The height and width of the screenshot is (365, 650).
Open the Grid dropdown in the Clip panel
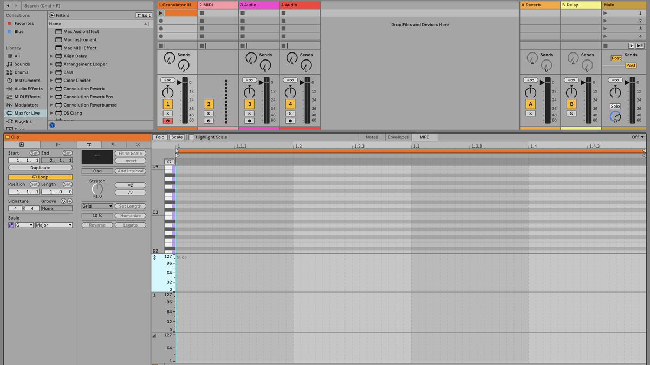[x=97, y=205]
